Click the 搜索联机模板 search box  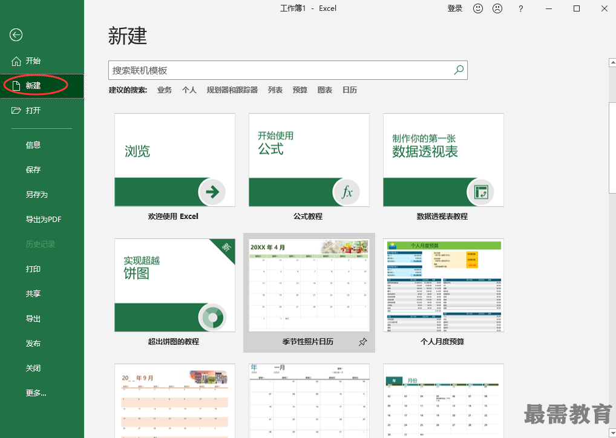point(288,70)
